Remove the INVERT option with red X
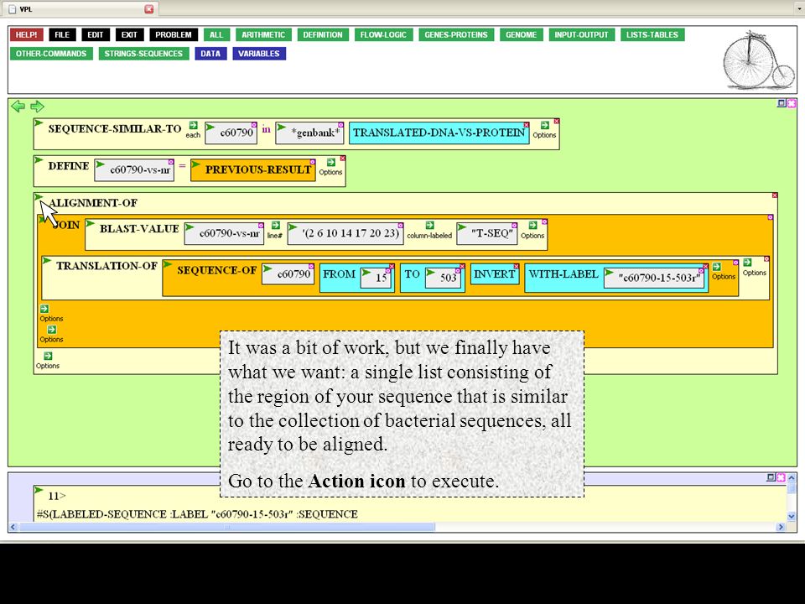 [x=516, y=267]
